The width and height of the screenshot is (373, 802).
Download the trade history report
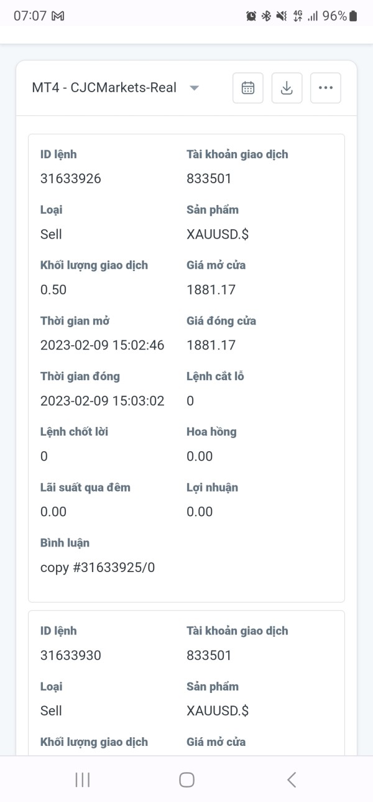point(287,88)
